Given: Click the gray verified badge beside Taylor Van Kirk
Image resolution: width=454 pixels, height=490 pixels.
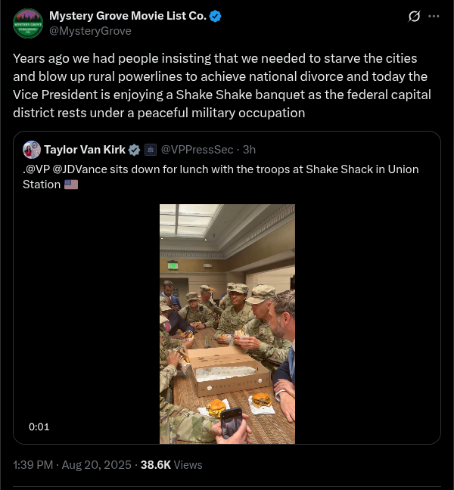Looking at the screenshot, I should point(134,150).
